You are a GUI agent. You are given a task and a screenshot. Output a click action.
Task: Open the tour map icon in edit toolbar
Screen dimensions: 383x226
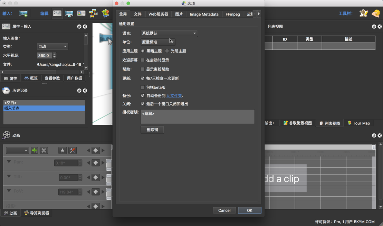click(106, 13)
